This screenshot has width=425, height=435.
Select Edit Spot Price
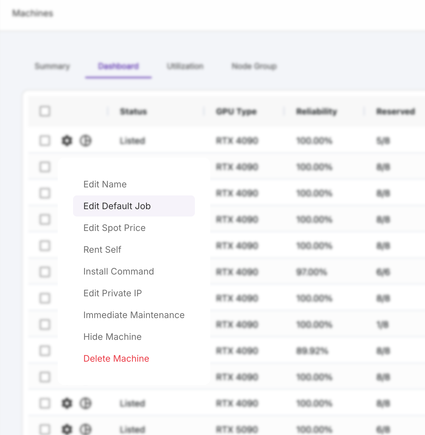tap(114, 228)
